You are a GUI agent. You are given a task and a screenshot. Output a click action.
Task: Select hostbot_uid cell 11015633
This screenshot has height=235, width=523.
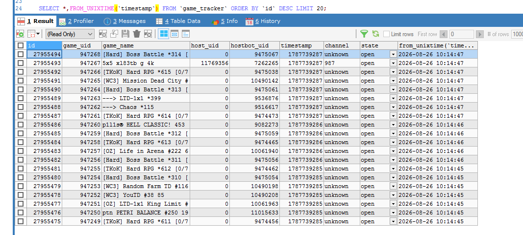click(254, 213)
